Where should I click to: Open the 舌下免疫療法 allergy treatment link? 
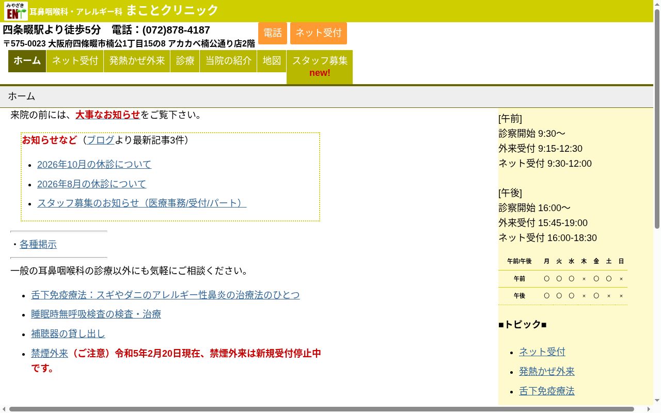click(x=165, y=295)
